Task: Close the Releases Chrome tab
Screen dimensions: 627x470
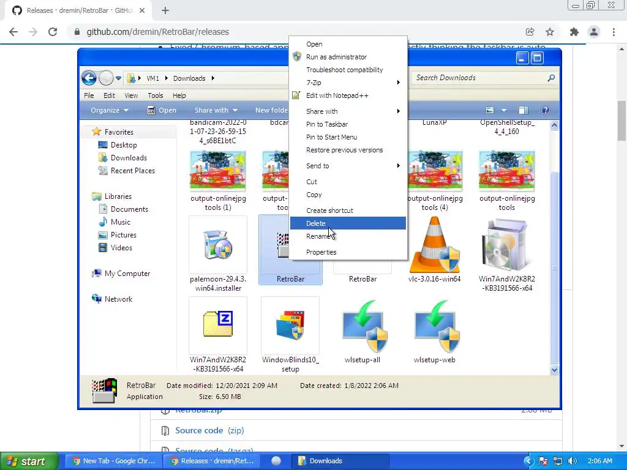Action: (x=142, y=11)
